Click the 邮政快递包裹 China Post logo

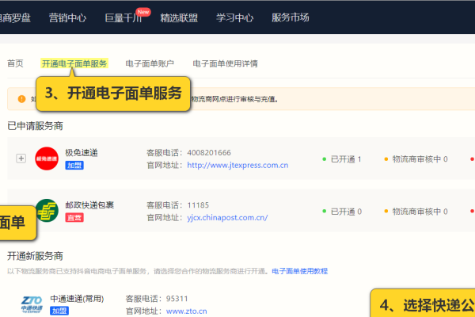tap(47, 211)
